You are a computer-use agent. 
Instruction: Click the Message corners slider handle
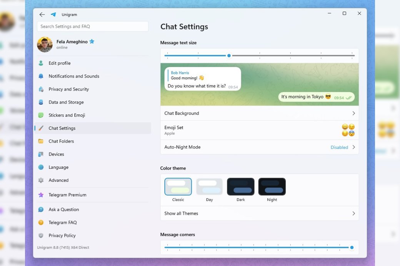coord(352,248)
